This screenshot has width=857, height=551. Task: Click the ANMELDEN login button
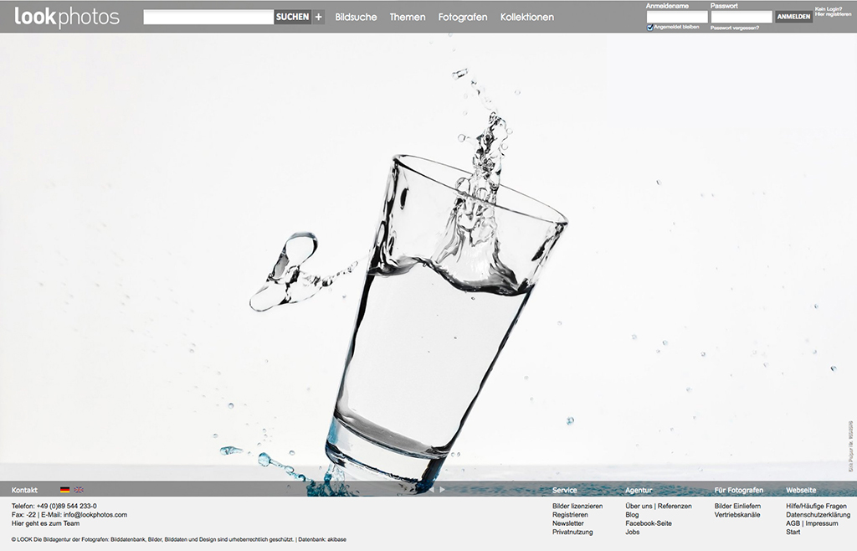(x=793, y=17)
